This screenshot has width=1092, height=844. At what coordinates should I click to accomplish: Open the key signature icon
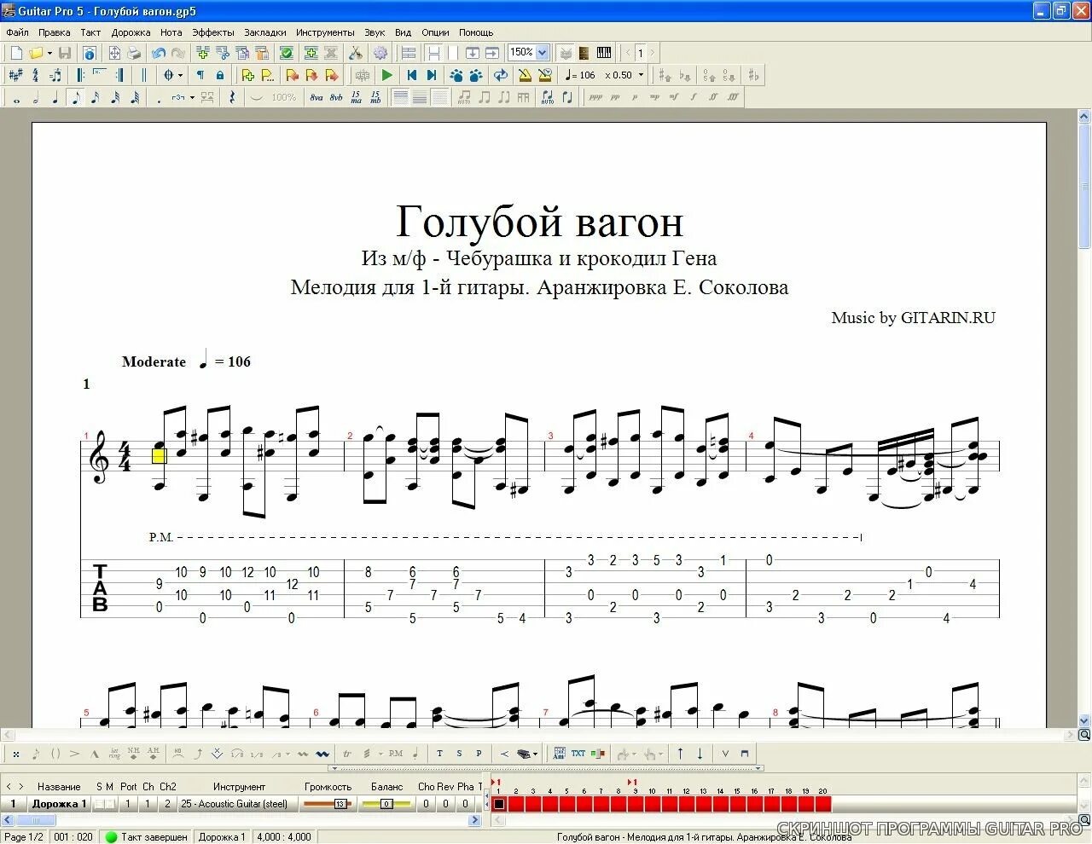click(16, 75)
